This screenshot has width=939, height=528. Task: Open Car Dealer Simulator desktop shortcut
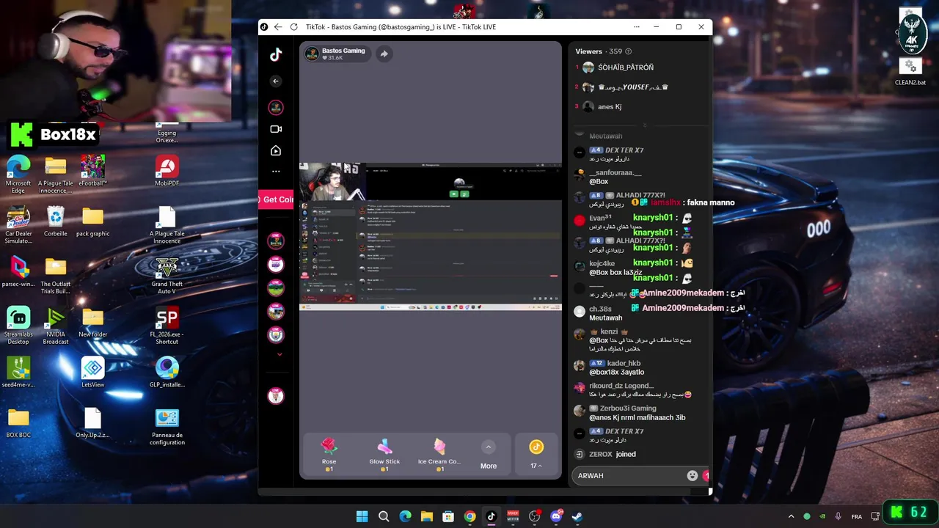(x=18, y=225)
